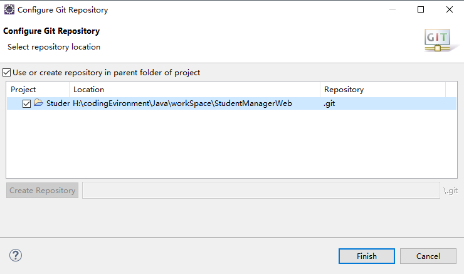Click the GIT wizard banner icon
Viewport: 464px width, 274px height.
pyautogui.click(x=438, y=40)
